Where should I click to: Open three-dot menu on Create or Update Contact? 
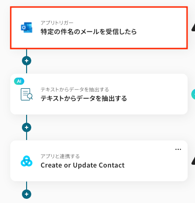coord(178,149)
